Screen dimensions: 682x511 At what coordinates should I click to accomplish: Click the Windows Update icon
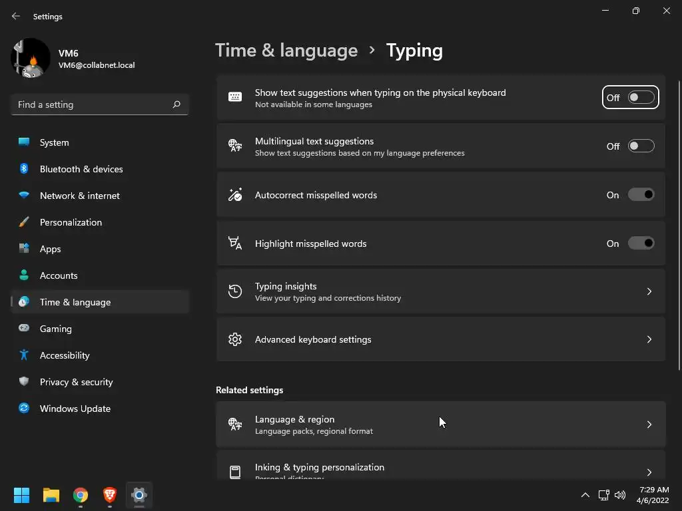[24, 409]
